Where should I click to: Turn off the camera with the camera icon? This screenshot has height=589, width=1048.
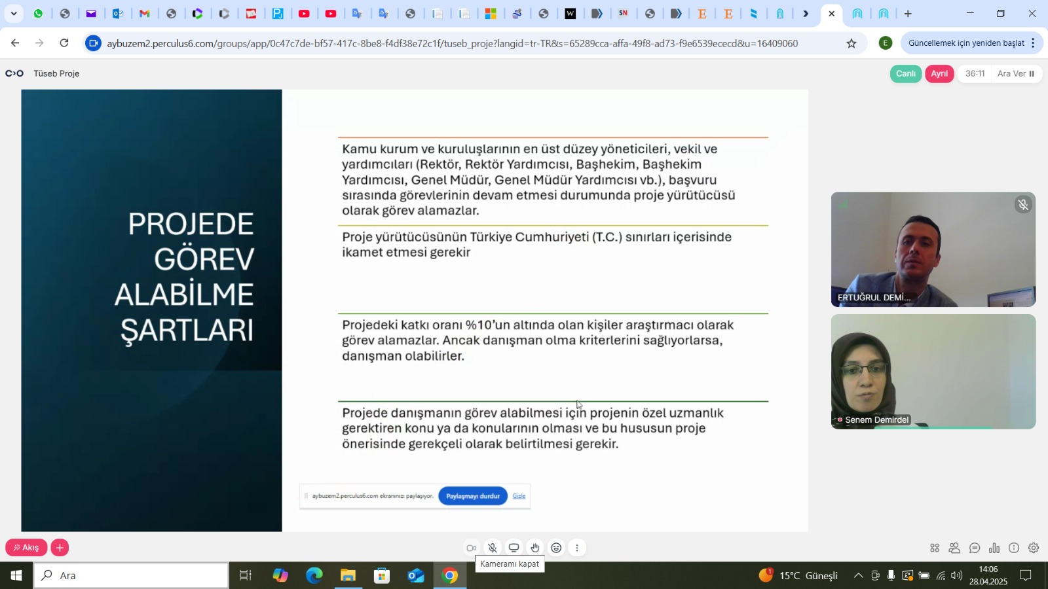(471, 548)
